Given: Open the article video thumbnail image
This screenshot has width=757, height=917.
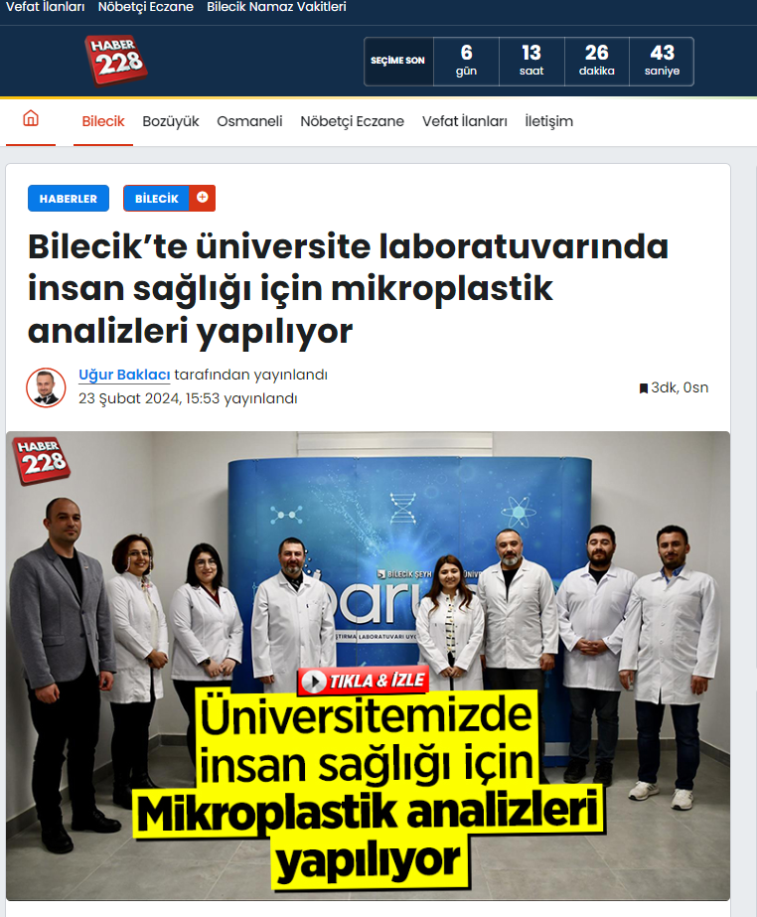Looking at the screenshot, I should (368, 666).
